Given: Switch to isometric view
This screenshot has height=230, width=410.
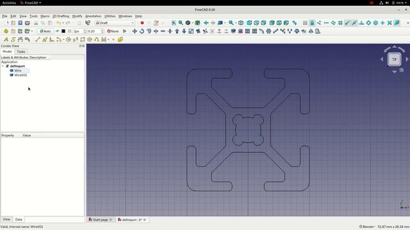Looking at the screenshot, I should (x=241, y=23).
